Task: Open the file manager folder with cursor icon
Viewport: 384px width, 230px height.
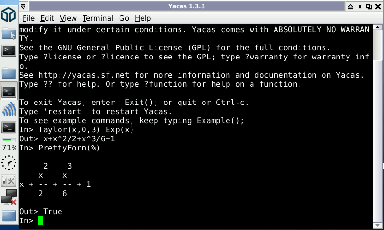Action: (9, 34)
